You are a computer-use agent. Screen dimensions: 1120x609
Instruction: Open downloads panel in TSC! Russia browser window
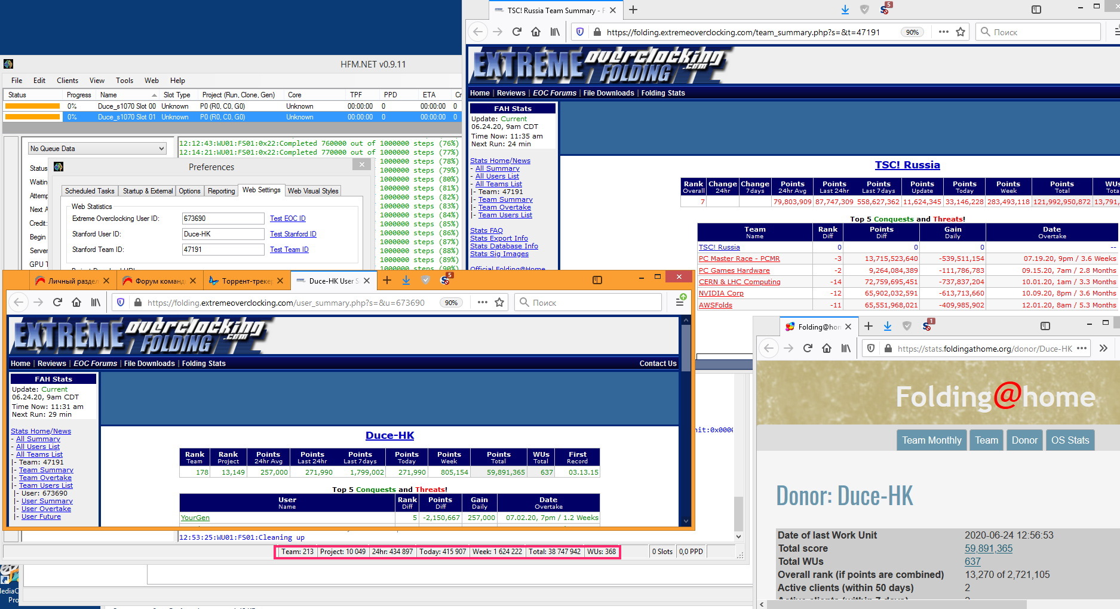click(845, 10)
